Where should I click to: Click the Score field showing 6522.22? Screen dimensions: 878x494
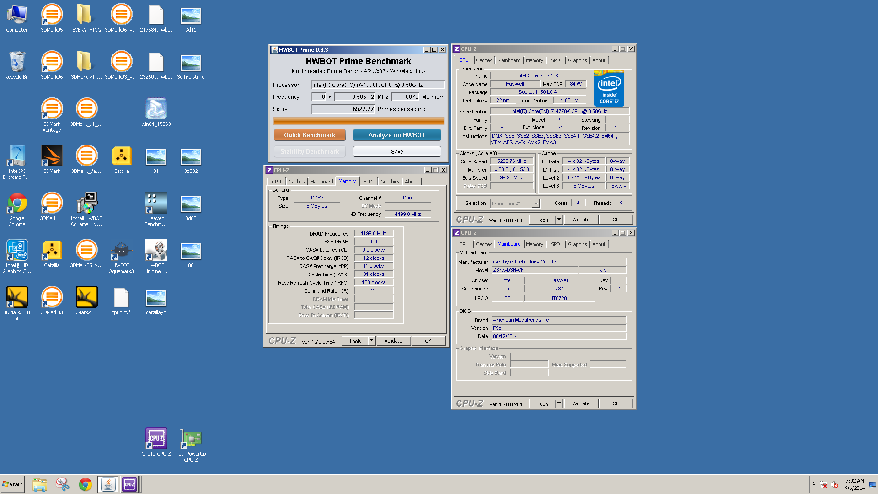coord(343,109)
